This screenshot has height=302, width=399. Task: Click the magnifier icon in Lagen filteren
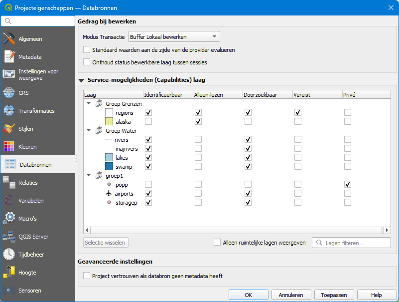click(319, 243)
